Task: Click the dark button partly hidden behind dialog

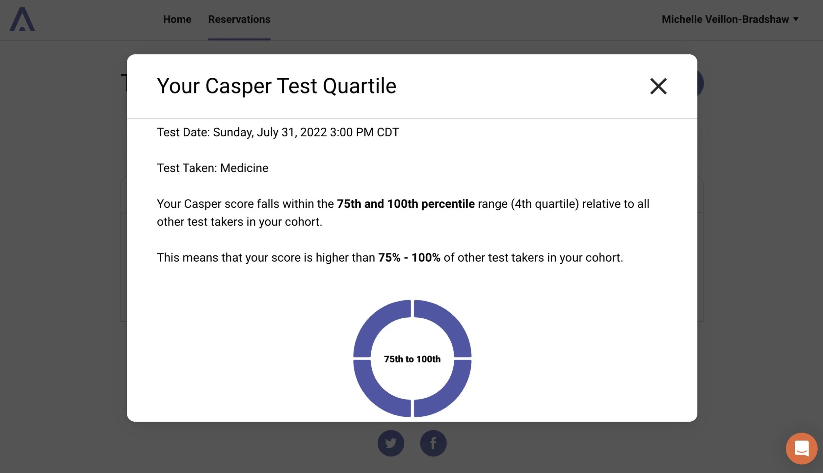Action: coord(701,83)
